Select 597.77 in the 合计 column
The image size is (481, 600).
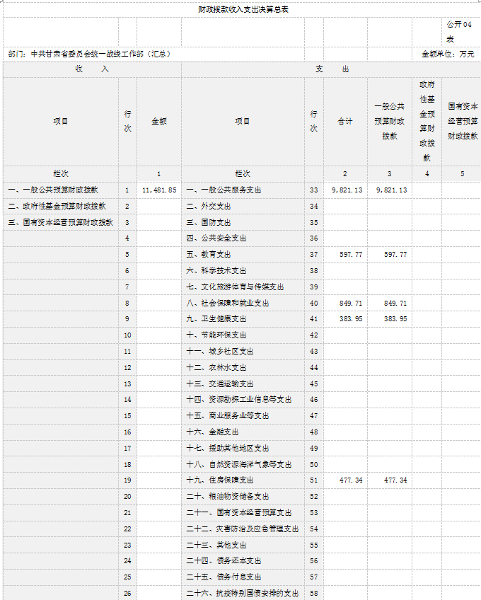(351, 255)
